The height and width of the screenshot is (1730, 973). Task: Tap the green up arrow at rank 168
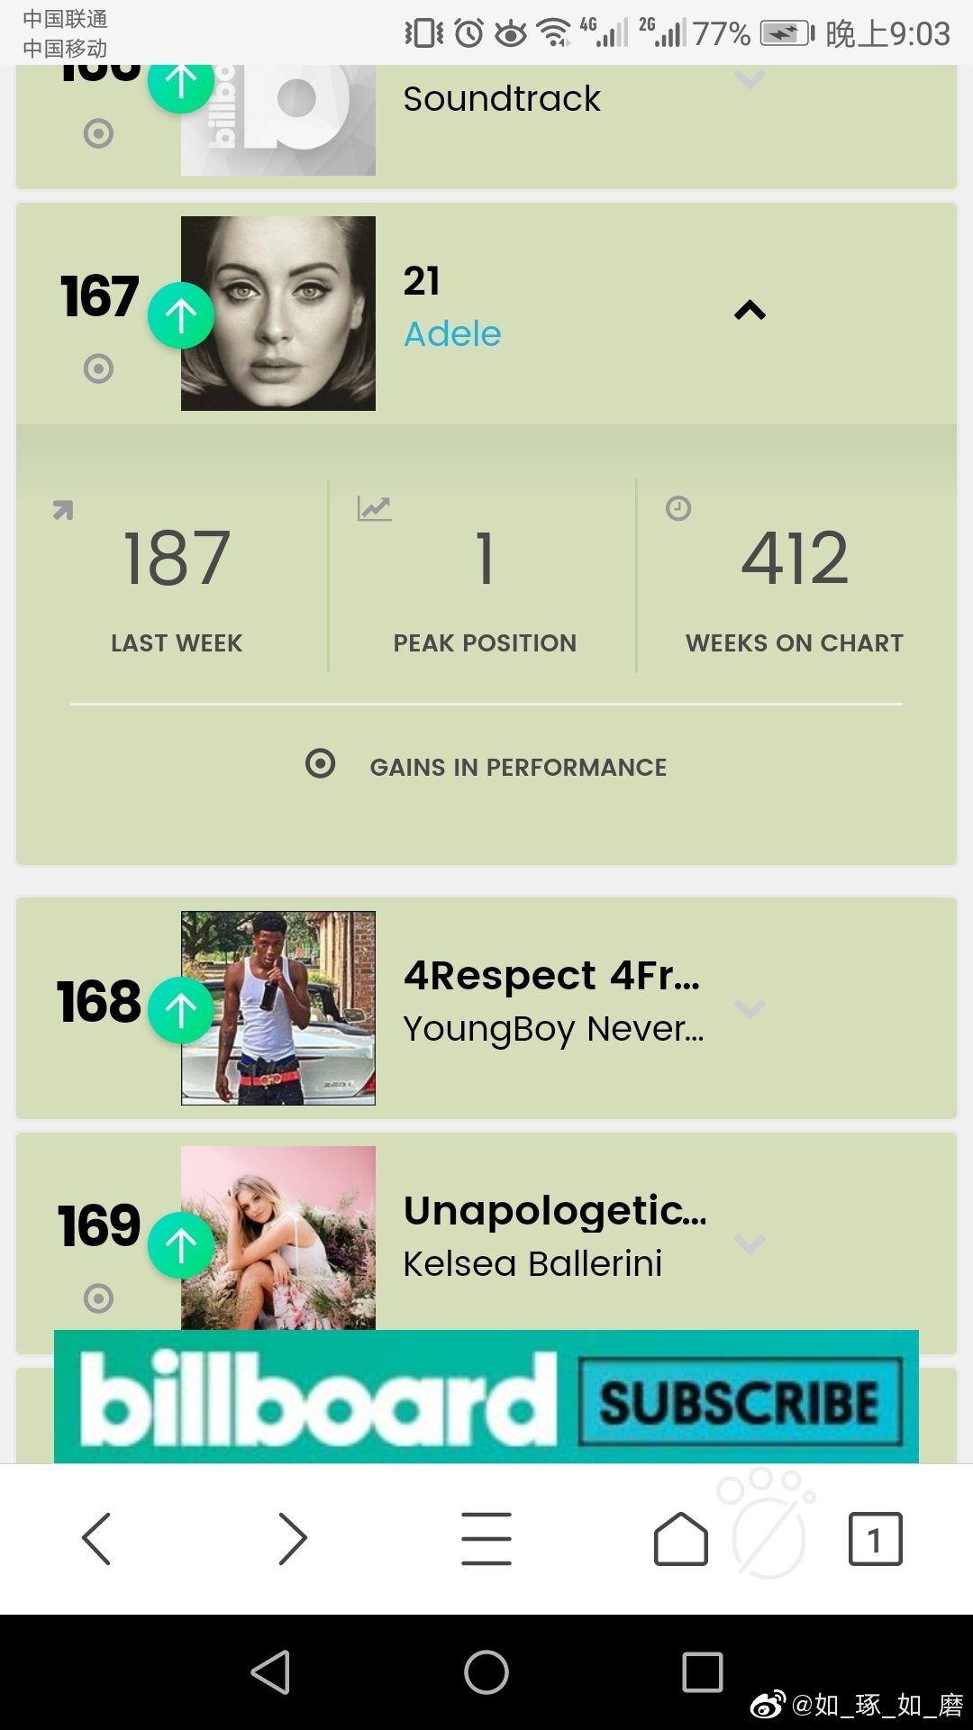tap(181, 1010)
